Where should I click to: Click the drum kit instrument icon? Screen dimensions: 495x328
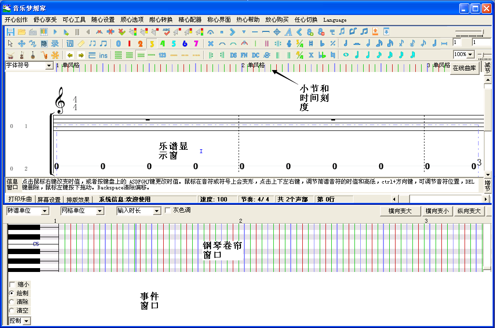click(x=11, y=55)
